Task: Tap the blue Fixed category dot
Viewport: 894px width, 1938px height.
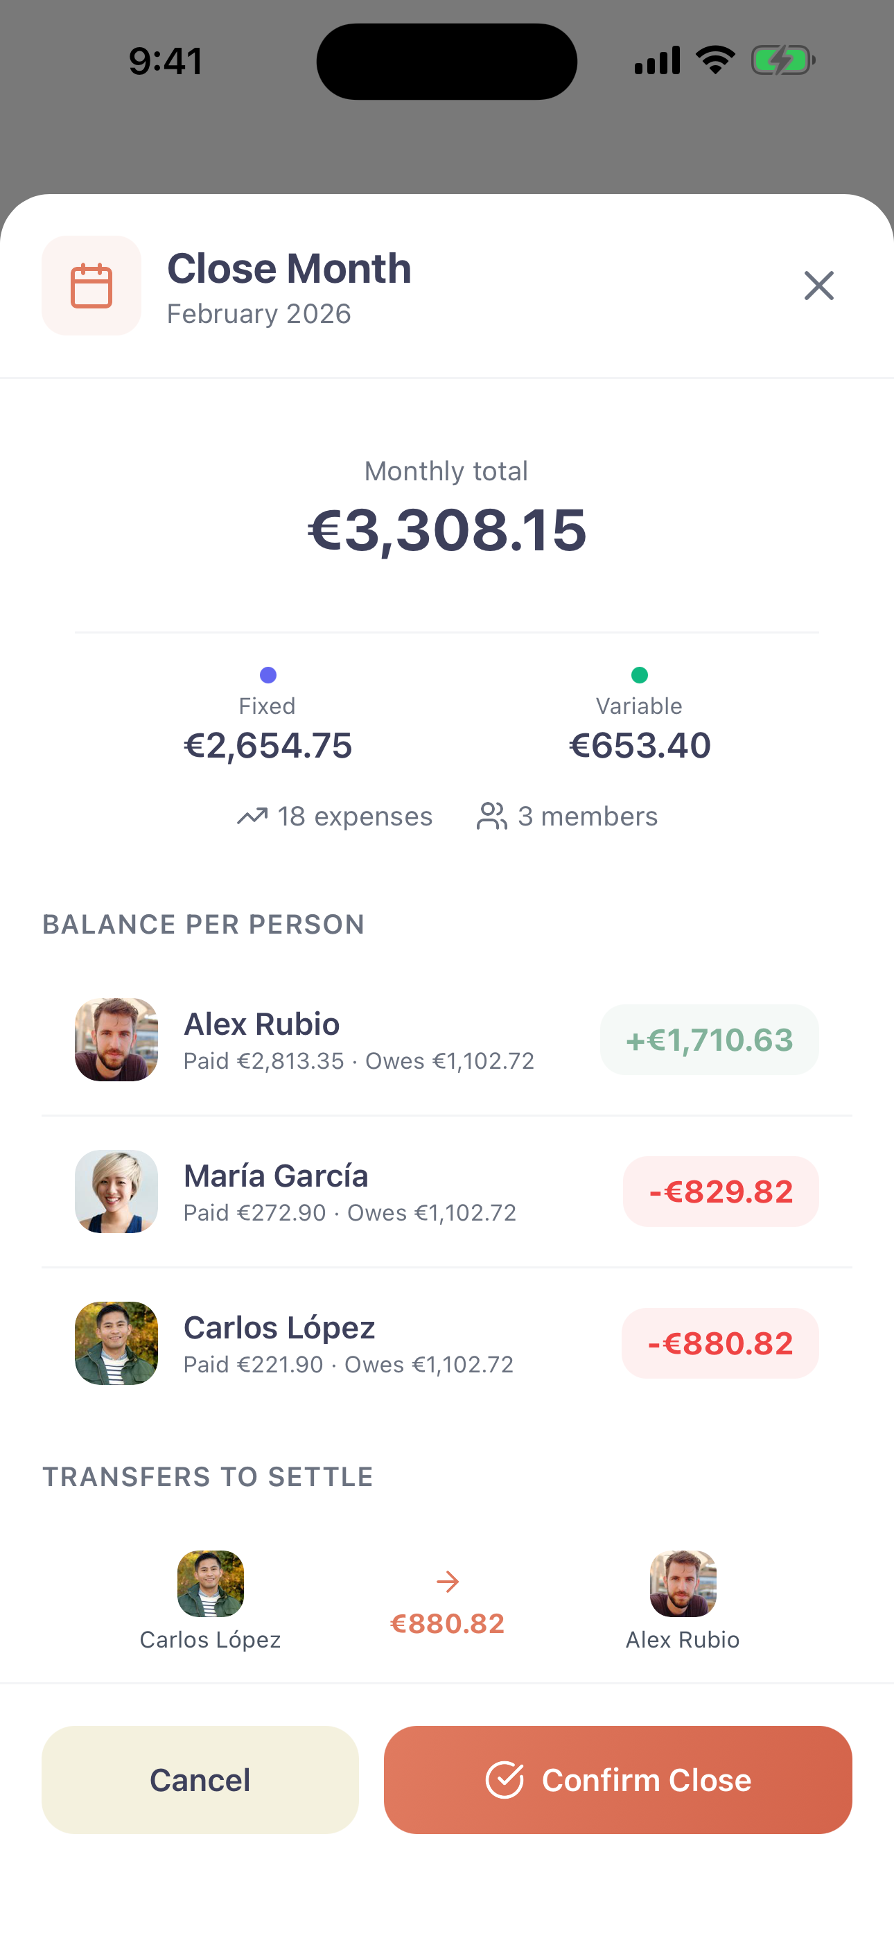Action: coord(268,675)
